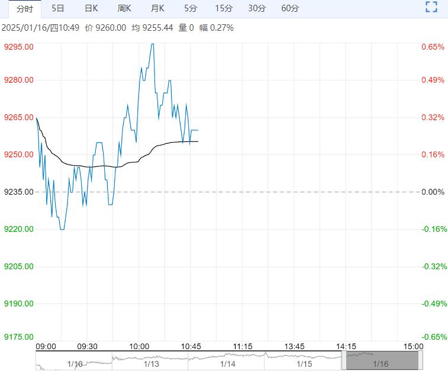The image size is (448, 371).
Task: Select the 日K daily candlestick tab
Action: click(x=91, y=8)
